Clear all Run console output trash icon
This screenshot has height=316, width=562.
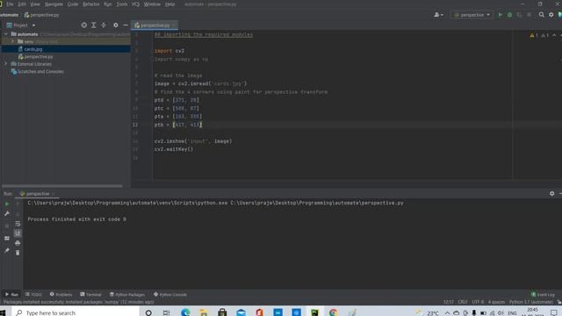click(x=18, y=253)
